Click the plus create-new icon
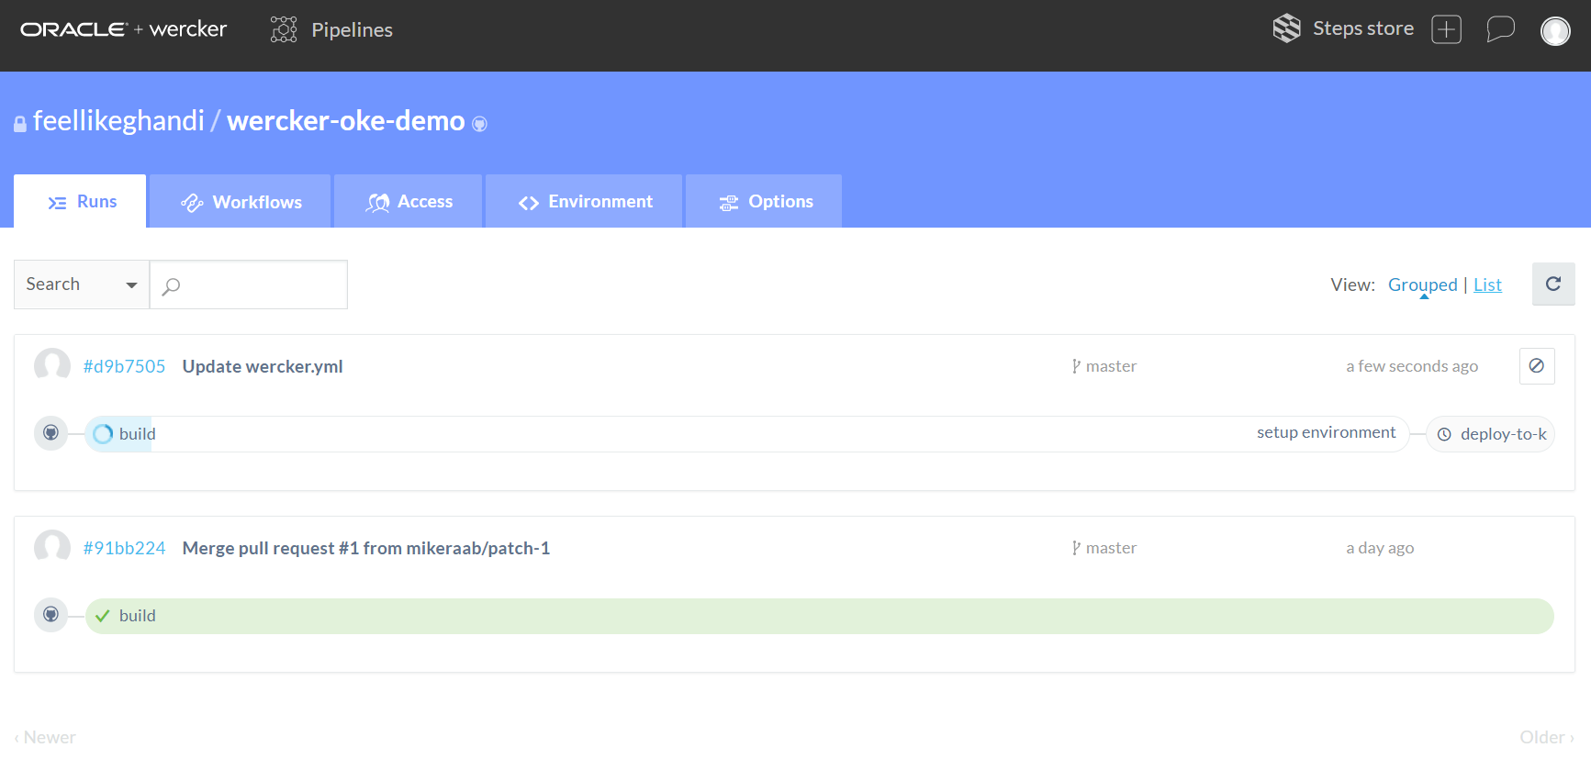The width and height of the screenshot is (1591, 770). click(x=1446, y=29)
